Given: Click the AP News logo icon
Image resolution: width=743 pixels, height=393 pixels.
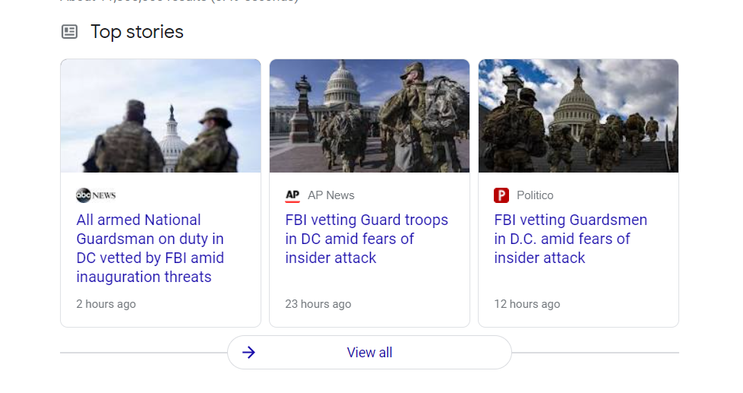Looking at the screenshot, I should 292,195.
